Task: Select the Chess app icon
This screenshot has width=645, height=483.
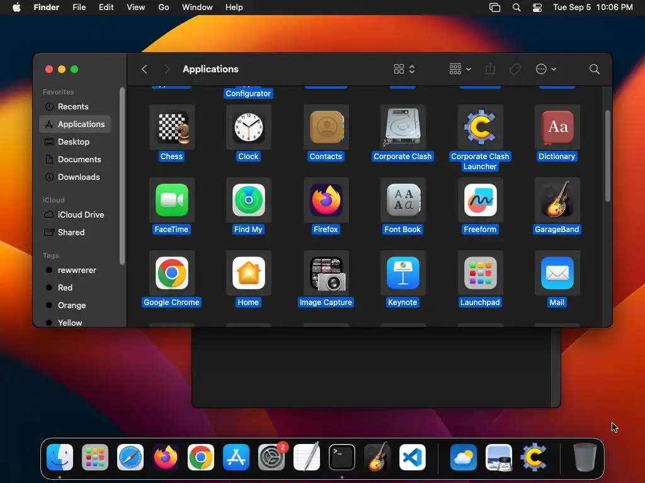Action: 172,127
